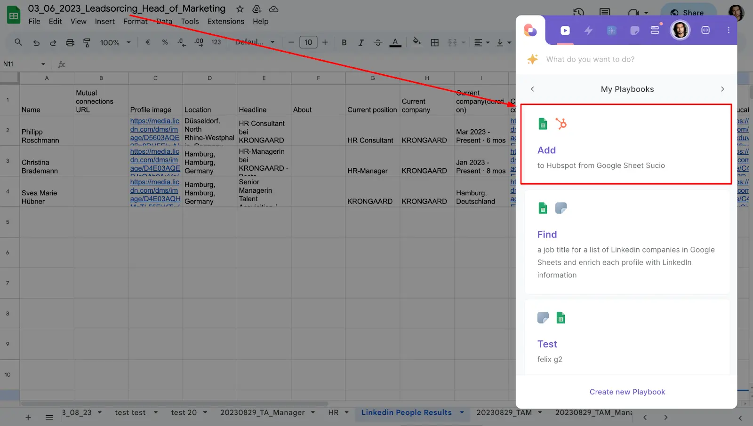Open test 20 sheet tab menu arrow
753x426 pixels.
pyautogui.click(x=205, y=412)
